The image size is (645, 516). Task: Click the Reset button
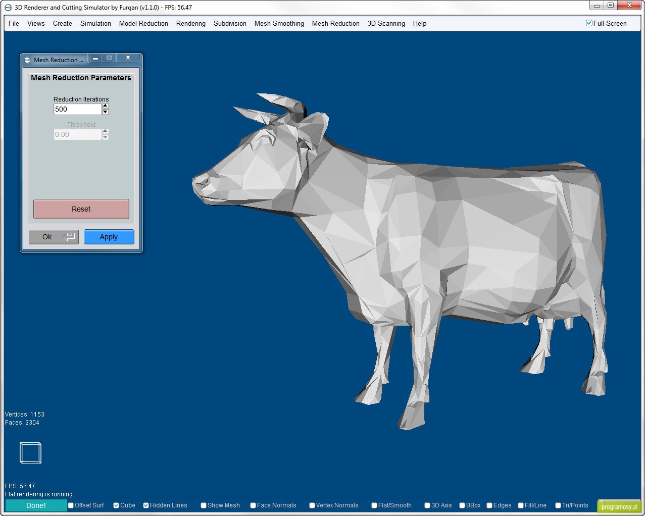pos(81,209)
